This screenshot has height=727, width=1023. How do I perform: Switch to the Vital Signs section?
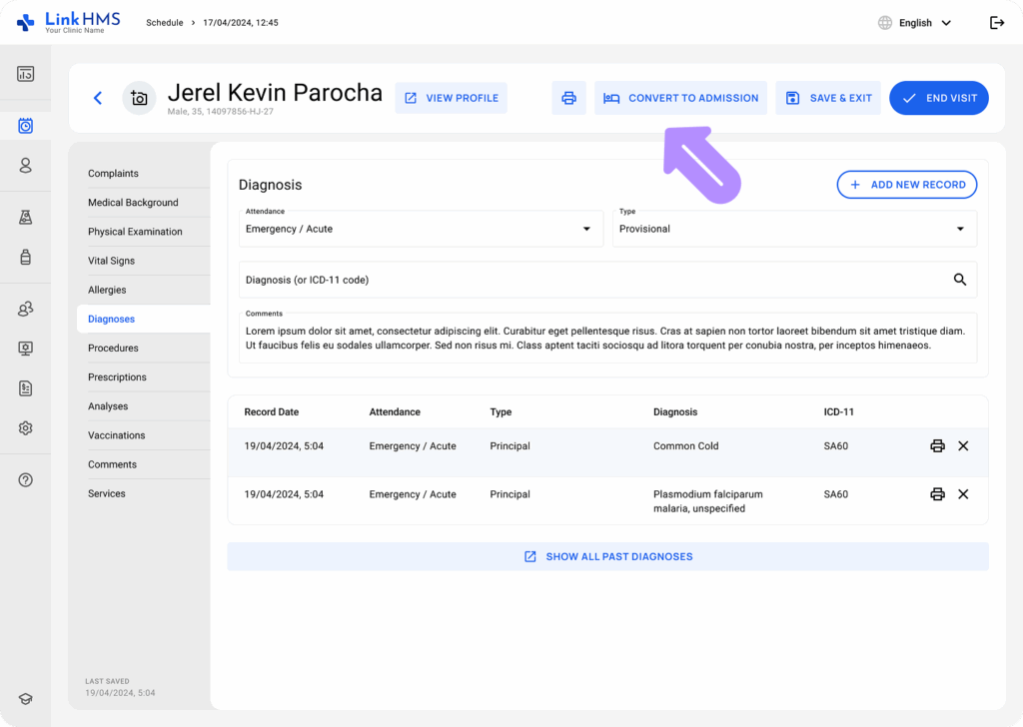tap(111, 261)
